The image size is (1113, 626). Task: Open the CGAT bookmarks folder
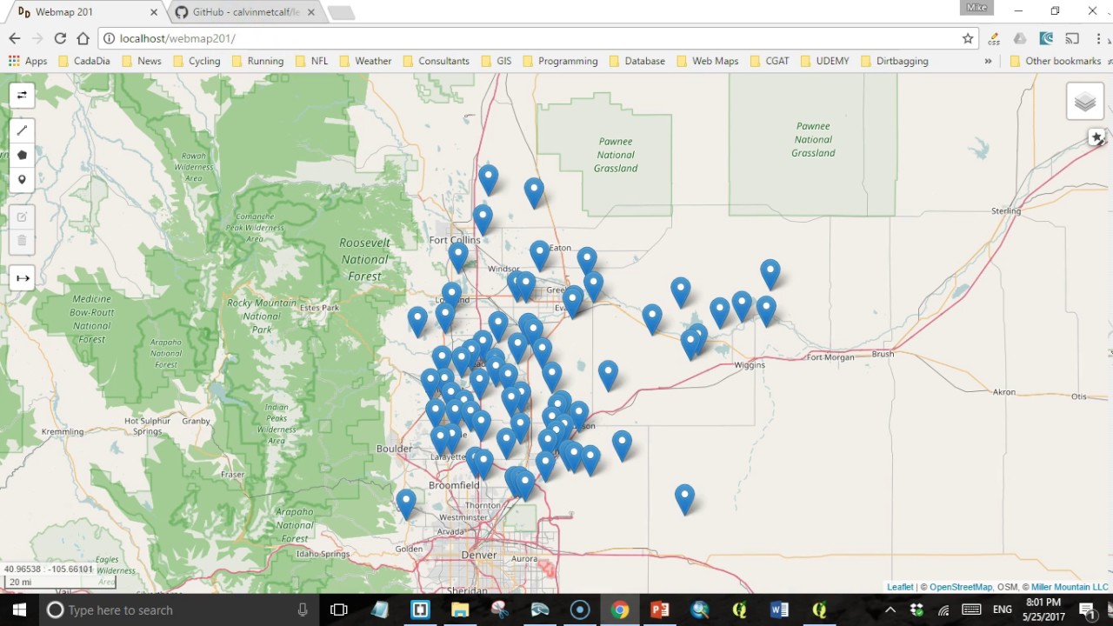(769, 61)
